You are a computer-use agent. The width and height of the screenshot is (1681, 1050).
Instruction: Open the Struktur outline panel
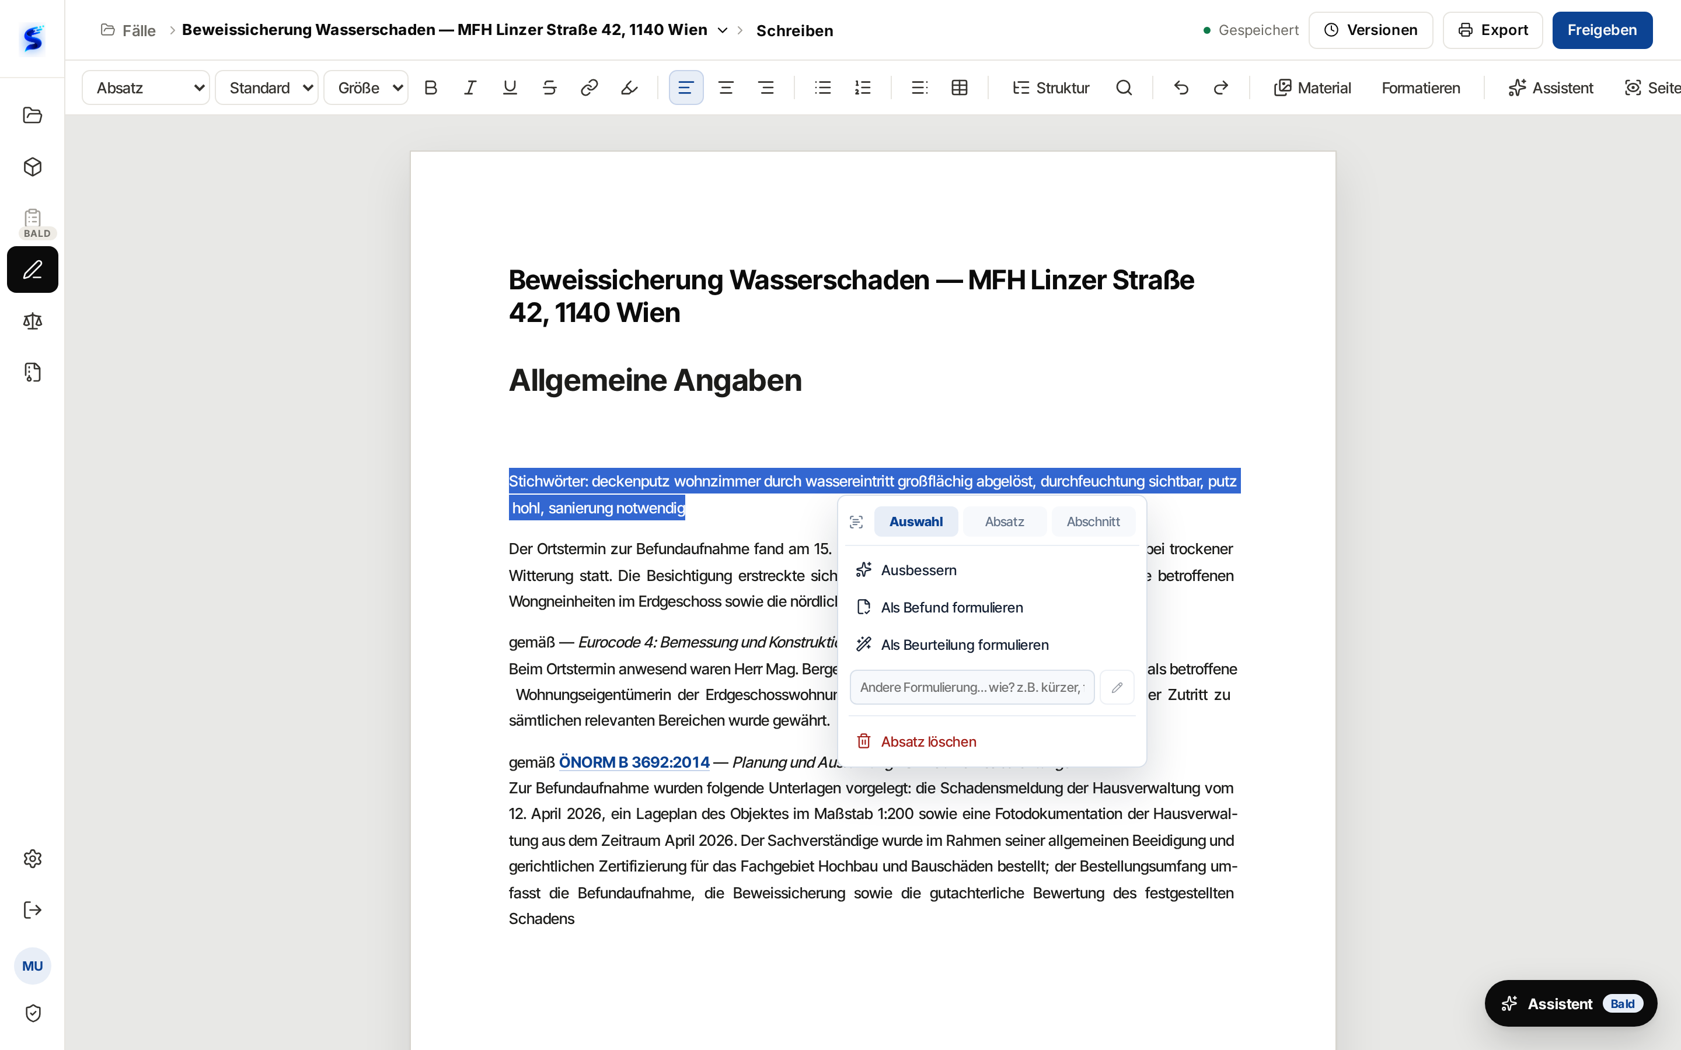click(x=1050, y=87)
